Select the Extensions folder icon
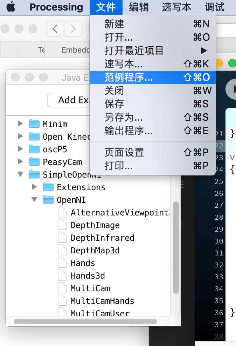 (48, 187)
